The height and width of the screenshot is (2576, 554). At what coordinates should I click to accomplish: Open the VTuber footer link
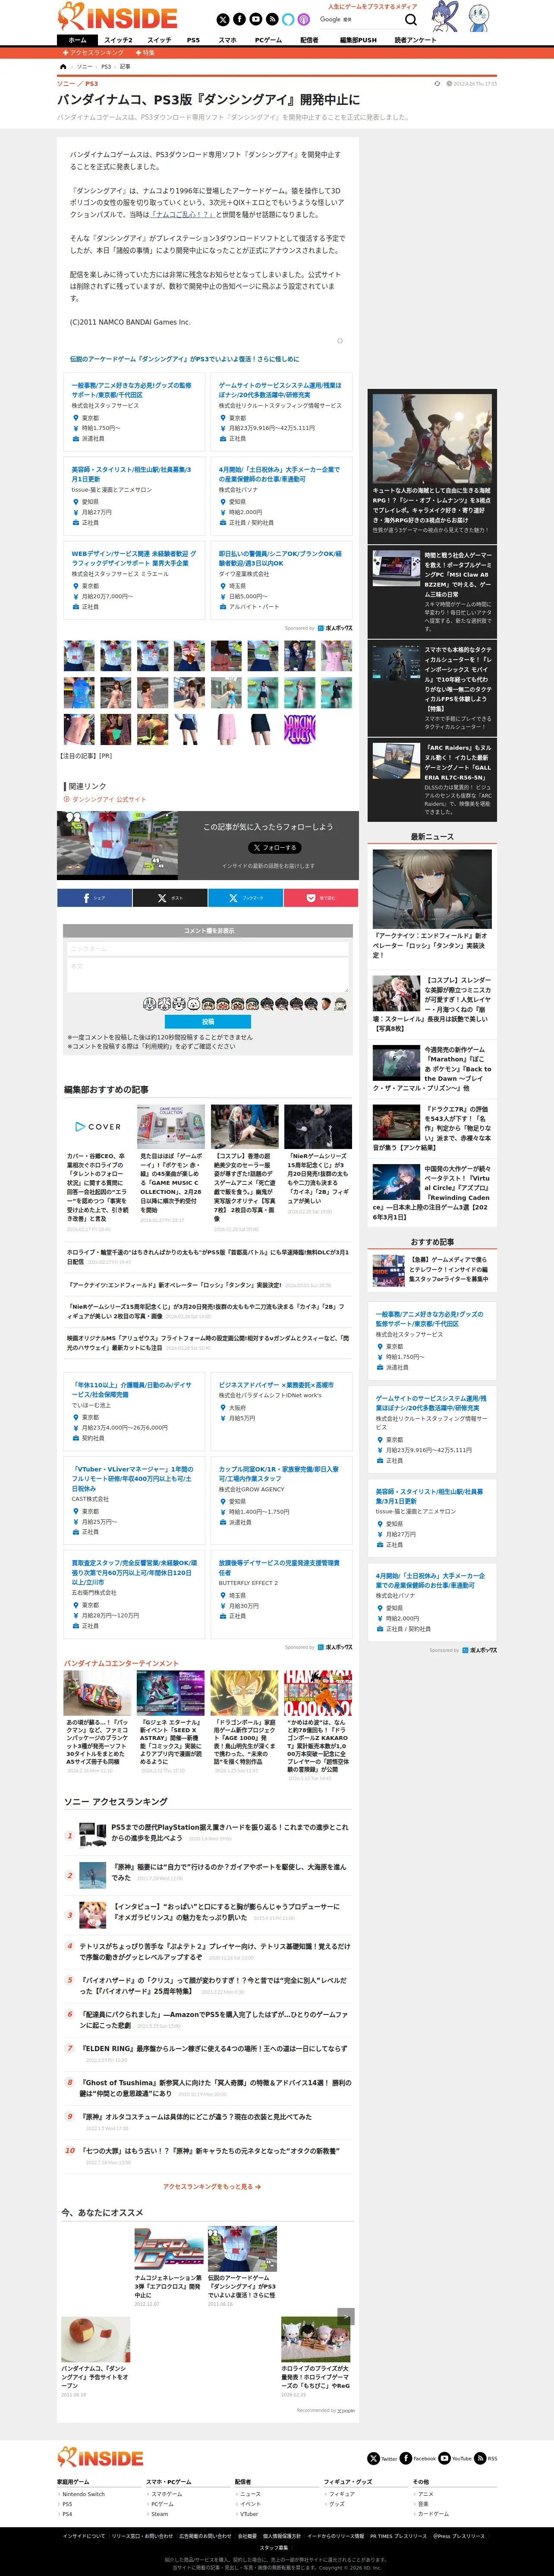[249, 2513]
